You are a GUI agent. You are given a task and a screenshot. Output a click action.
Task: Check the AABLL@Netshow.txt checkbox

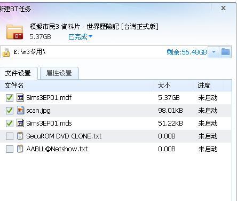pos(10,149)
